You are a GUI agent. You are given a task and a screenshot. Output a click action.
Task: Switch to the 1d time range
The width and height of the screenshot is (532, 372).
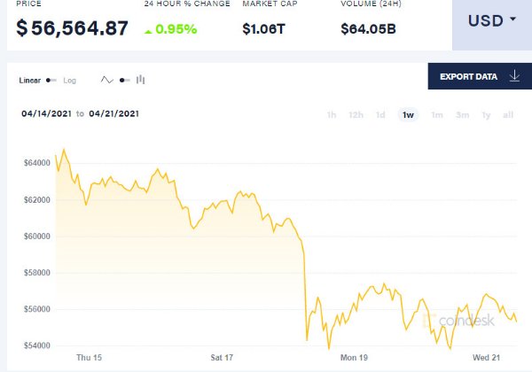380,114
